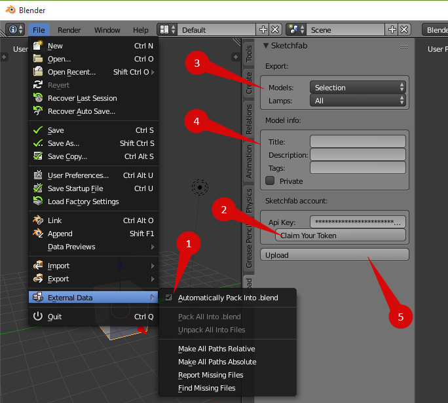The image size is (448, 403).
Task: Switch to the Physics tab
Action: pyautogui.click(x=249, y=200)
